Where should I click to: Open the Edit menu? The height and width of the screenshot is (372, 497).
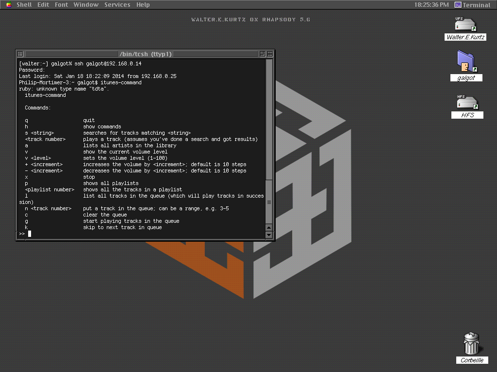43,4
